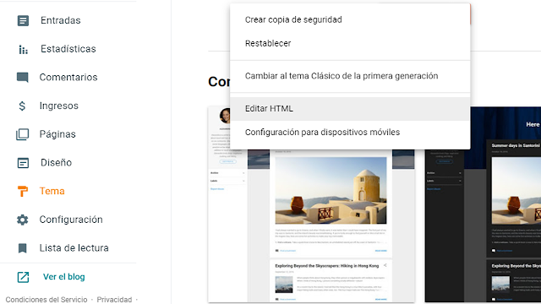Image resolution: width=541 pixels, height=304 pixels.
Task: Open Lista de lectura in sidebar
Action: [x=74, y=248]
